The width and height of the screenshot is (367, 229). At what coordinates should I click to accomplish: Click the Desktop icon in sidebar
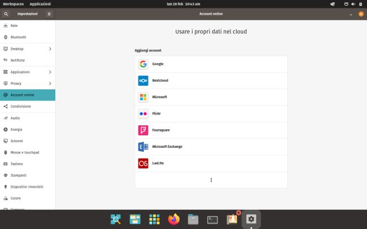pyautogui.click(x=6, y=49)
